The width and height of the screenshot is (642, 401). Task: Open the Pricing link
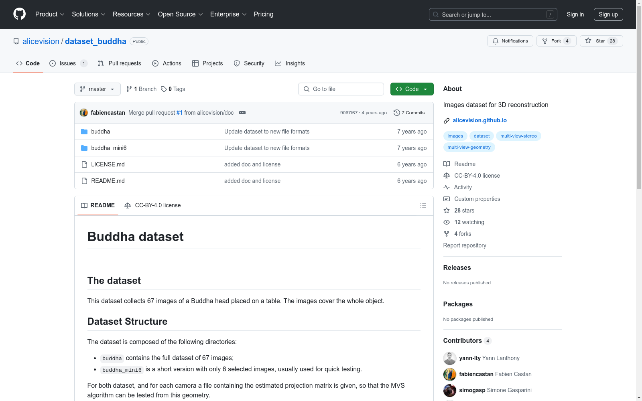point(264,14)
